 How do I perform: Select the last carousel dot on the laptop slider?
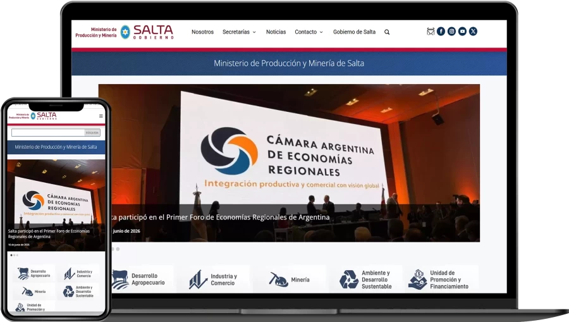(x=118, y=249)
